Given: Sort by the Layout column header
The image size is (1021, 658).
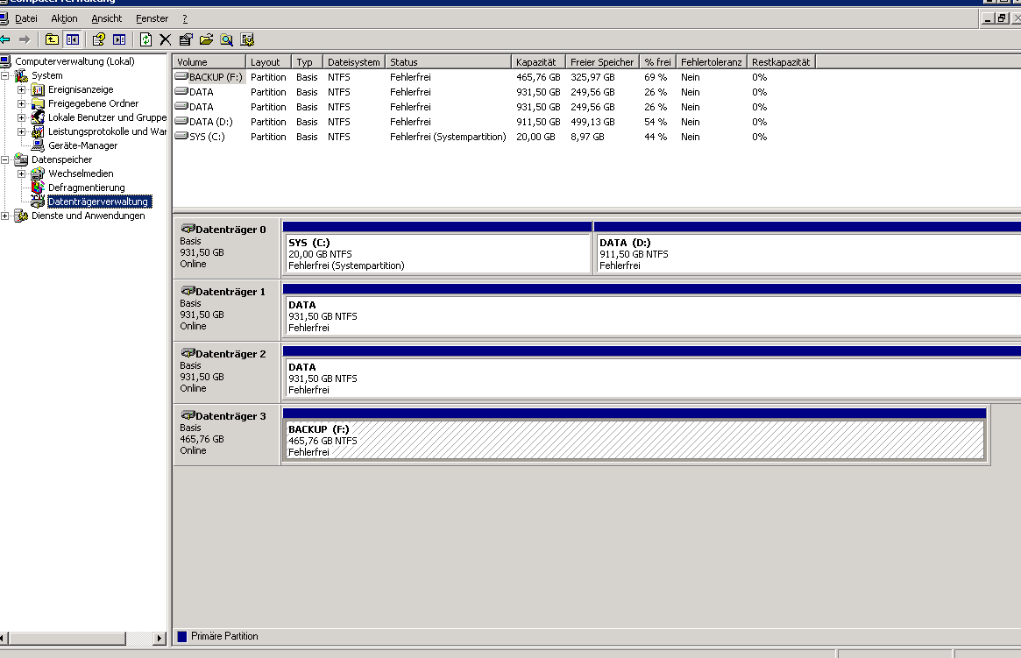Looking at the screenshot, I should point(268,62).
